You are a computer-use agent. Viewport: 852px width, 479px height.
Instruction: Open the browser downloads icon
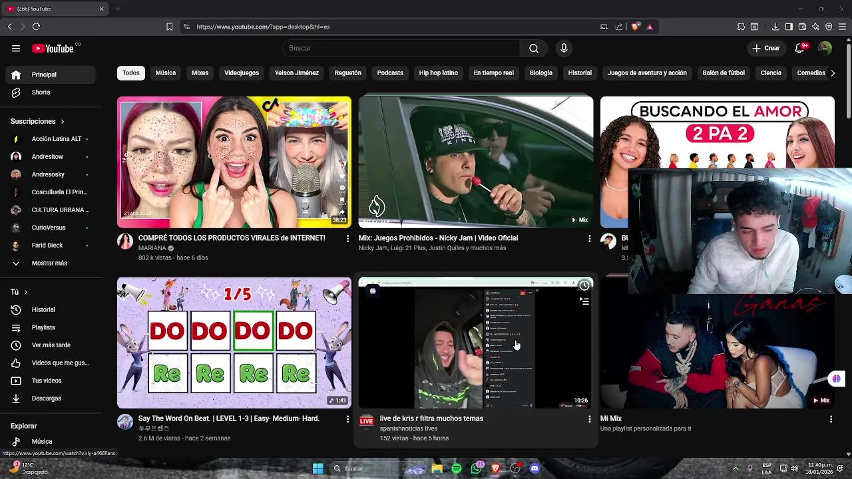[775, 27]
